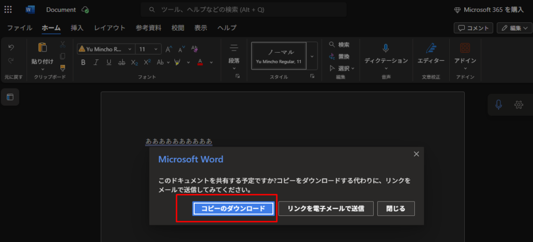Toggle strikethrough formatting

122,62
